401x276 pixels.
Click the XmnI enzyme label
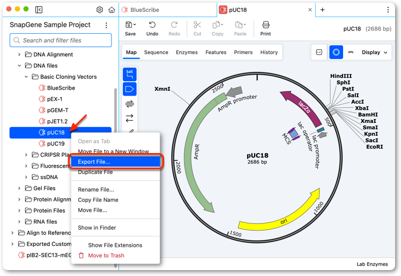click(x=162, y=89)
